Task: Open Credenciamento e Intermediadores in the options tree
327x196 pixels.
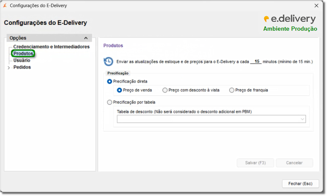Action: click(51, 47)
